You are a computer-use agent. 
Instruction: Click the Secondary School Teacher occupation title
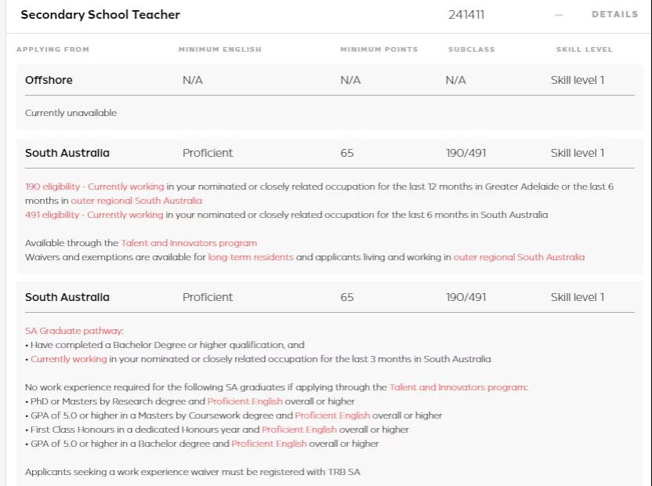(100, 15)
